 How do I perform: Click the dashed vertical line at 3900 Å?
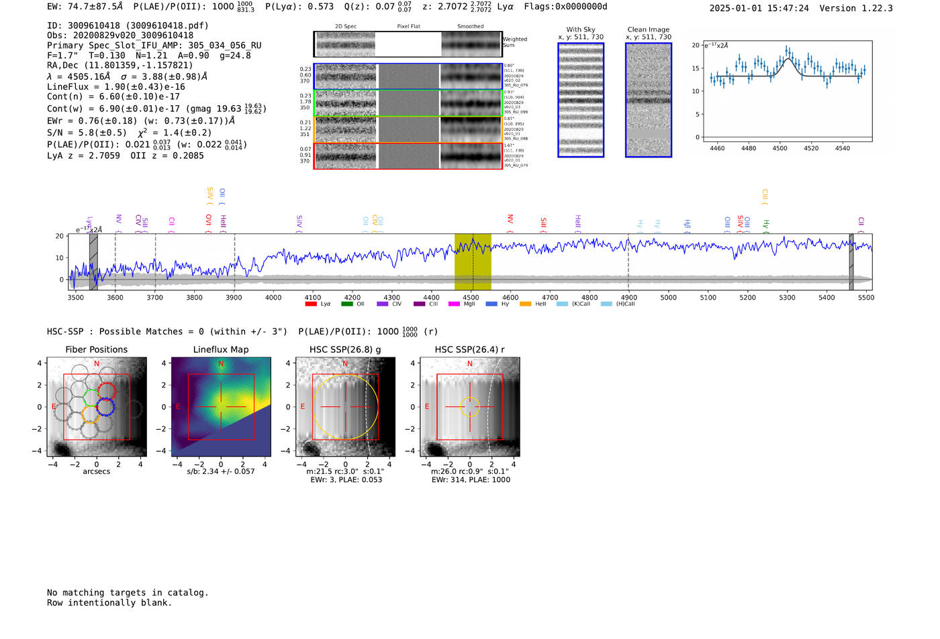234,262
